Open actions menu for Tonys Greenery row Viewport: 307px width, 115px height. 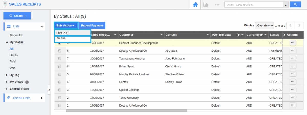click(x=293, y=98)
